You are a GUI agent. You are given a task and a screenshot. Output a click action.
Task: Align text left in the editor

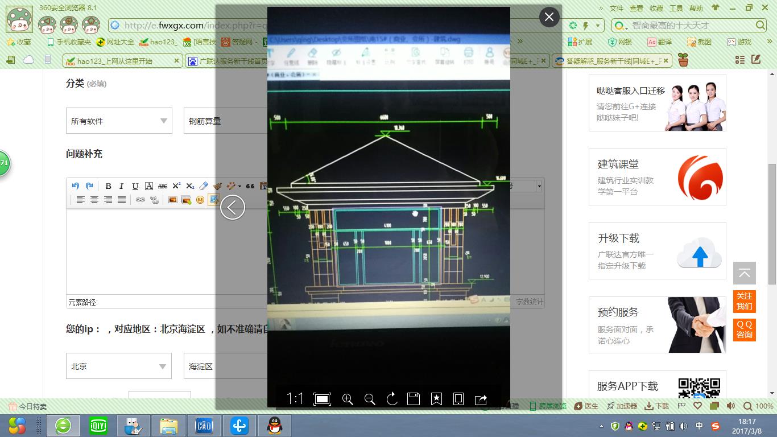pos(81,200)
